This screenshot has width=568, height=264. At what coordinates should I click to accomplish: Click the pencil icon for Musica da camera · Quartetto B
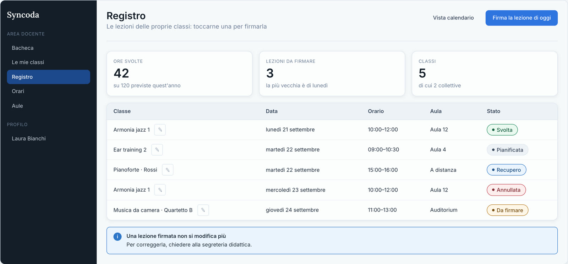(x=203, y=210)
